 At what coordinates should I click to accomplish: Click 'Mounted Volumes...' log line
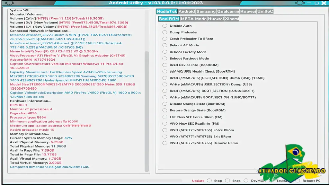pos(27,14)
